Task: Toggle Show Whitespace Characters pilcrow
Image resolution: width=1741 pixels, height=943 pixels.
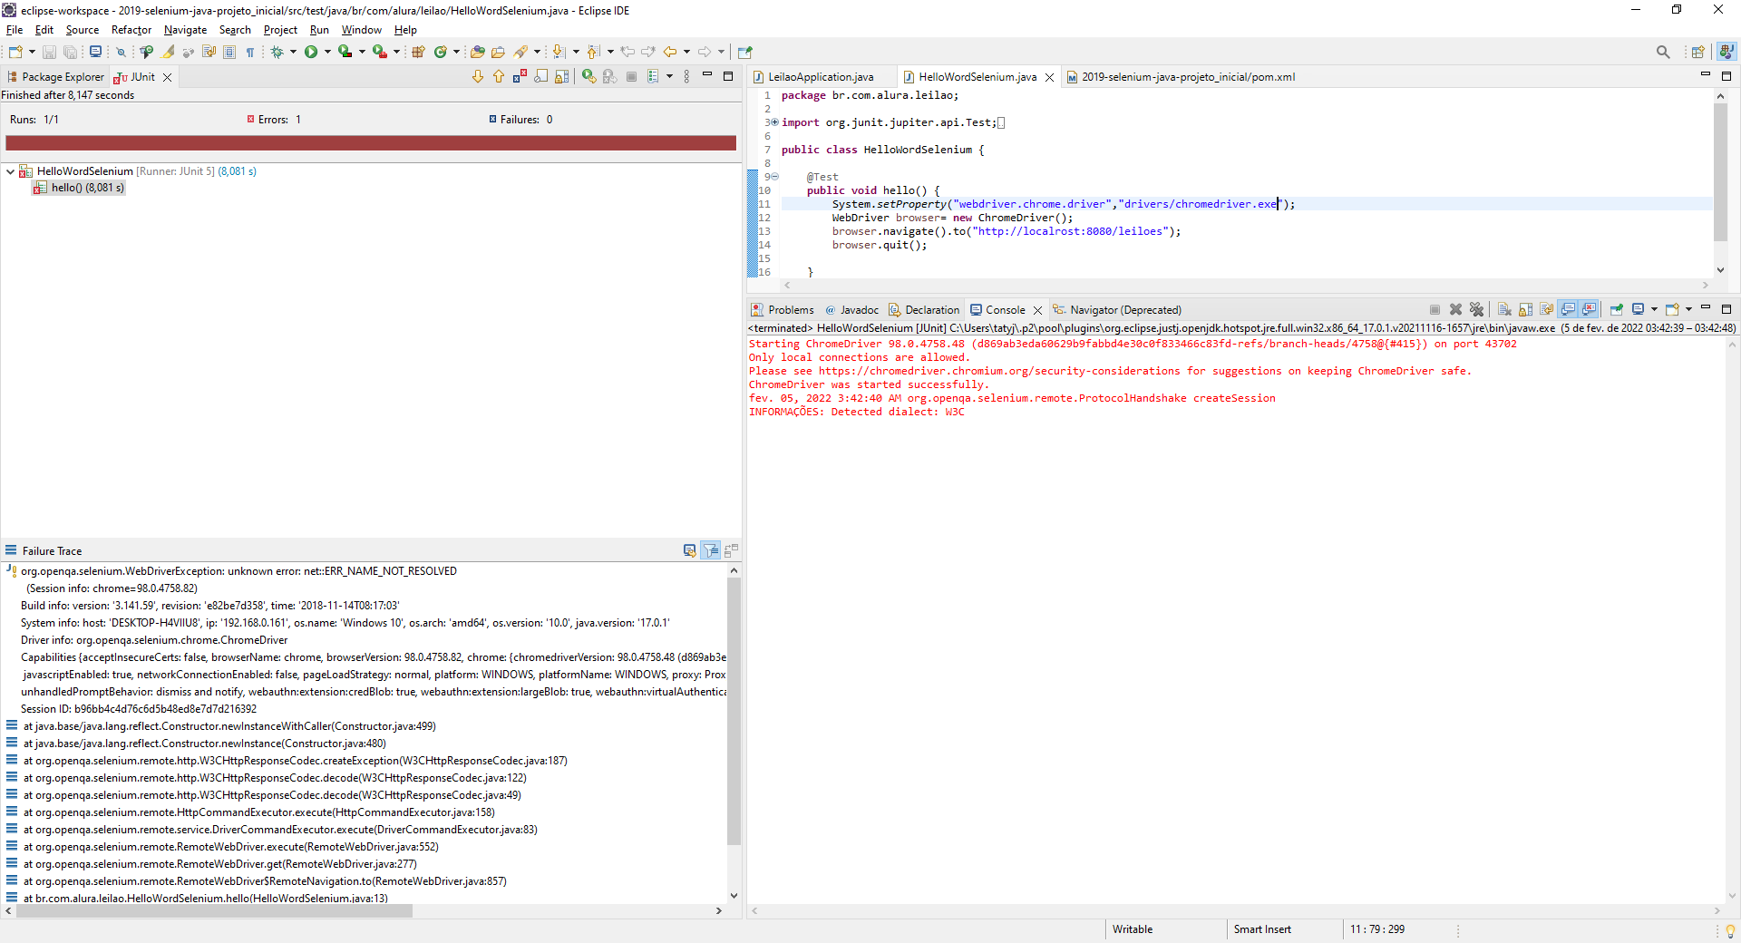Action: click(x=250, y=52)
